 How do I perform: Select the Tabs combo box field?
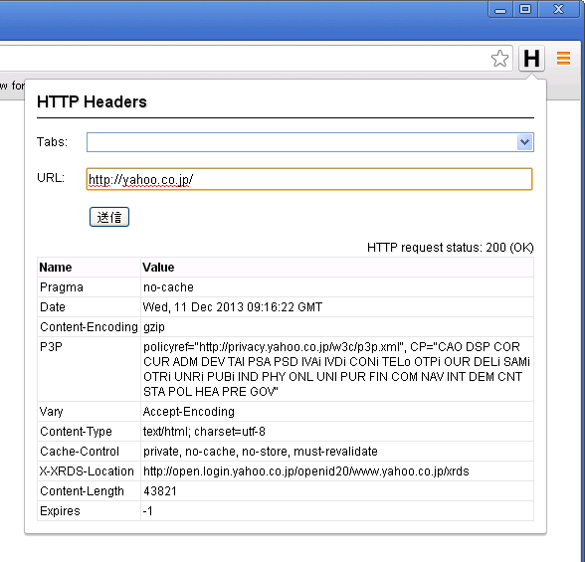pyautogui.click(x=310, y=142)
